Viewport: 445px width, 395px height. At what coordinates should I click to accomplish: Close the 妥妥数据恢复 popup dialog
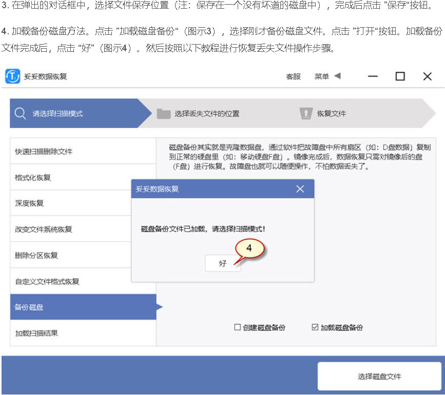click(x=300, y=189)
